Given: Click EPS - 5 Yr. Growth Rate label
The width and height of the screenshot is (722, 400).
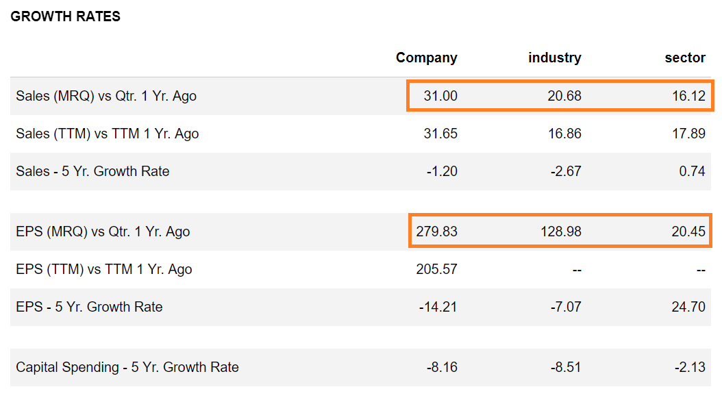Looking at the screenshot, I should [x=89, y=308].
